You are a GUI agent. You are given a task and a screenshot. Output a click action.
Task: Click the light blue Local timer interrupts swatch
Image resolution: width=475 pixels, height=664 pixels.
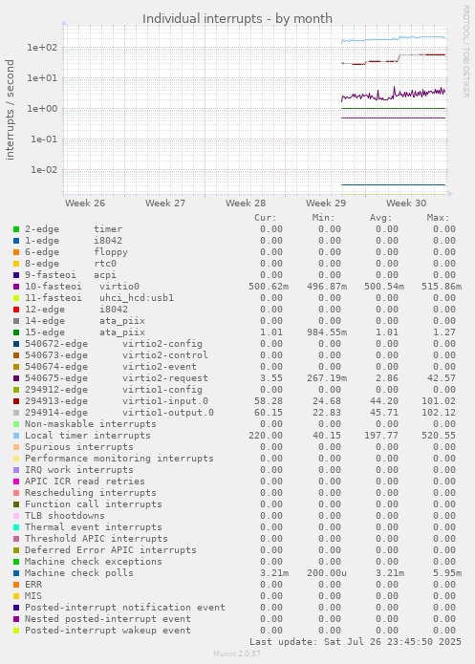point(16,436)
